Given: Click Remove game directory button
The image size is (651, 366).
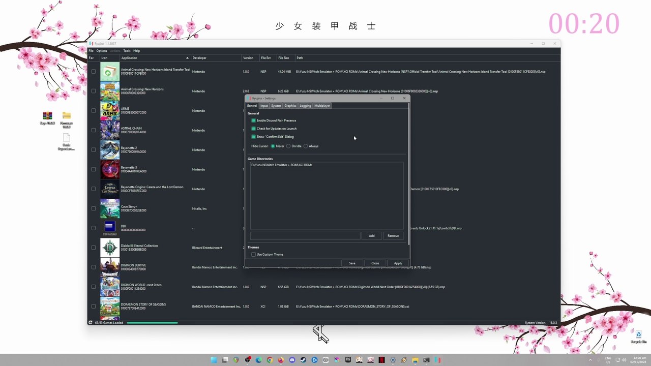Looking at the screenshot, I should point(393,236).
